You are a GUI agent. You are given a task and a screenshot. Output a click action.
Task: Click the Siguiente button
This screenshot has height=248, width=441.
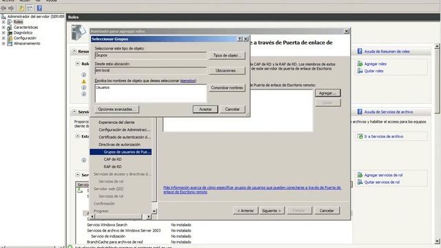pos(271,211)
